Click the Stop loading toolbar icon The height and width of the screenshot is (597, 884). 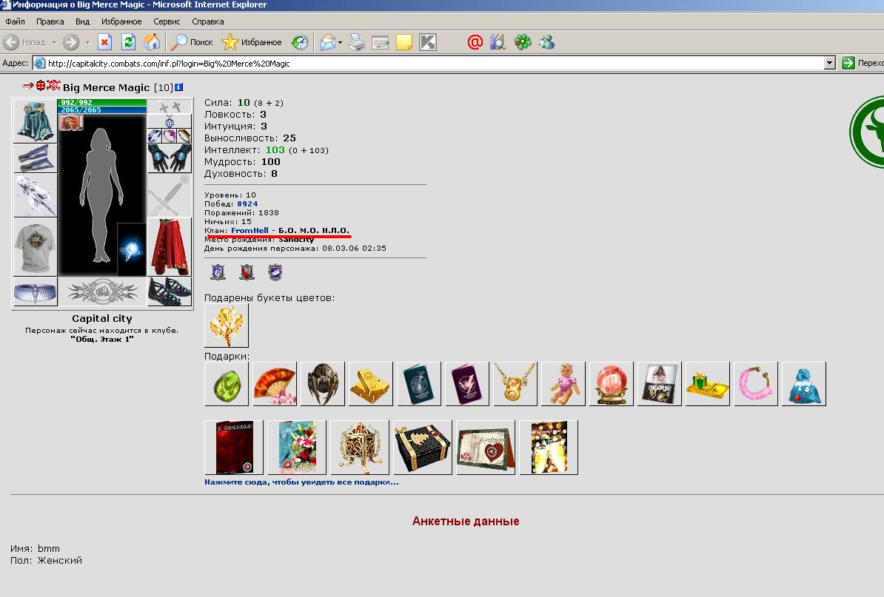tap(105, 42)
